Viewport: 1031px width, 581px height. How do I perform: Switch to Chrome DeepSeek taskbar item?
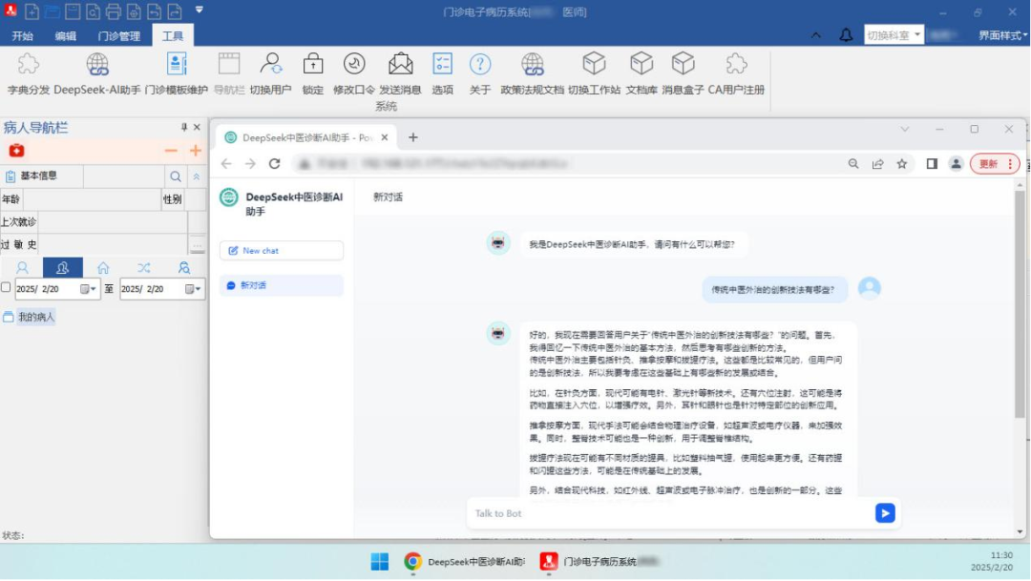(x=464, y=562)
